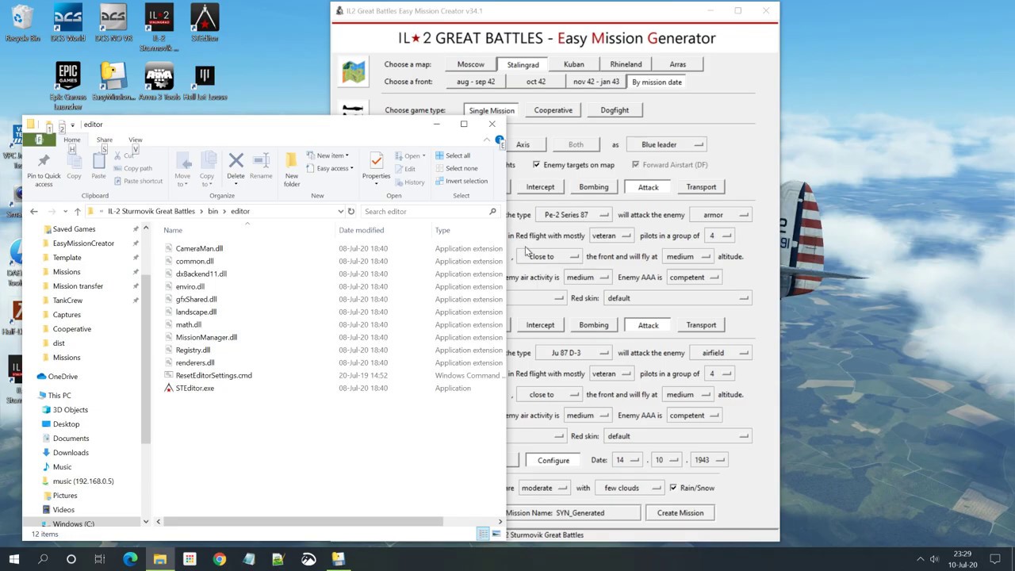Open the Recycle Bin on the desktop
This screenshot has height=571, width=1015.
[22, 23]
